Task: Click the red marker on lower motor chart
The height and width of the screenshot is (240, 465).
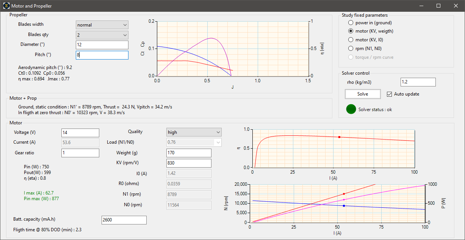Action: point(344,194)
